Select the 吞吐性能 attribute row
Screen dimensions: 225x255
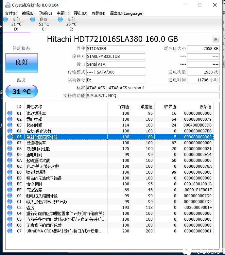110,119
